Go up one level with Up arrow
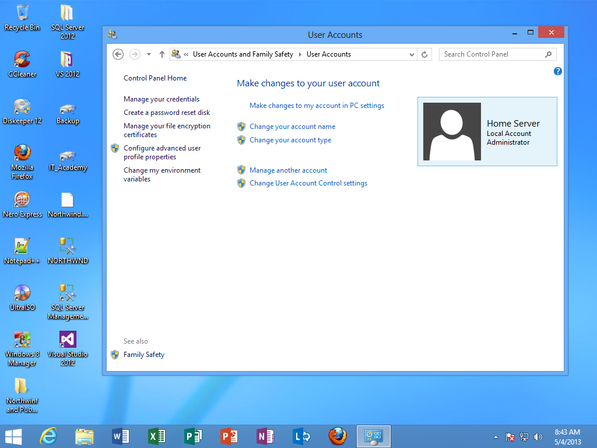 (x=162, y=54)
